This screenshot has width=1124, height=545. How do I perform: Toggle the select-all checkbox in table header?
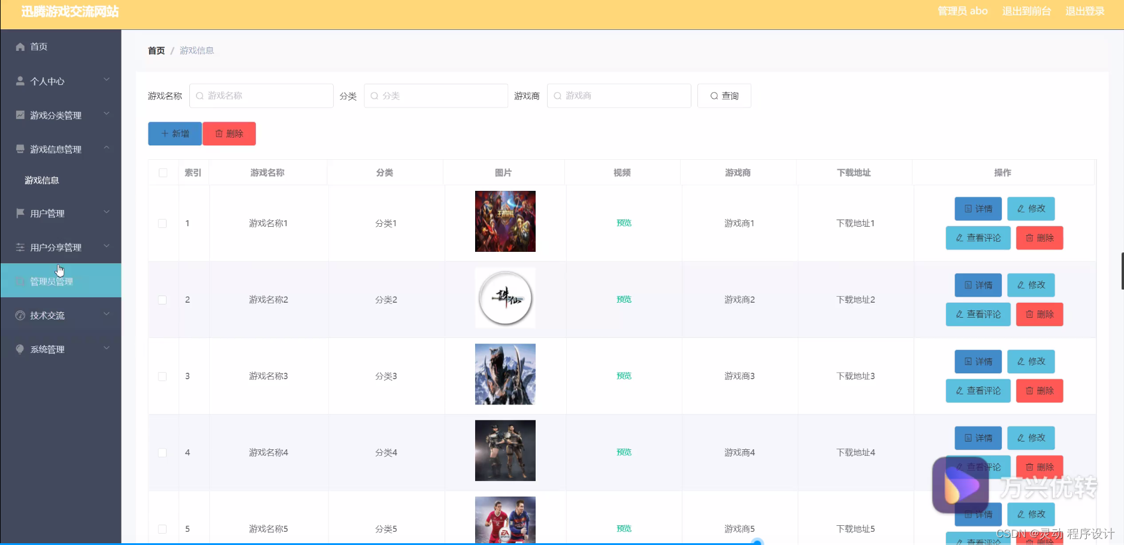coord(162,172)
